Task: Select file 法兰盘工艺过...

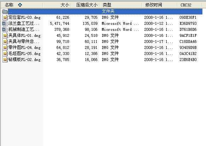Action: click(24, 23)
